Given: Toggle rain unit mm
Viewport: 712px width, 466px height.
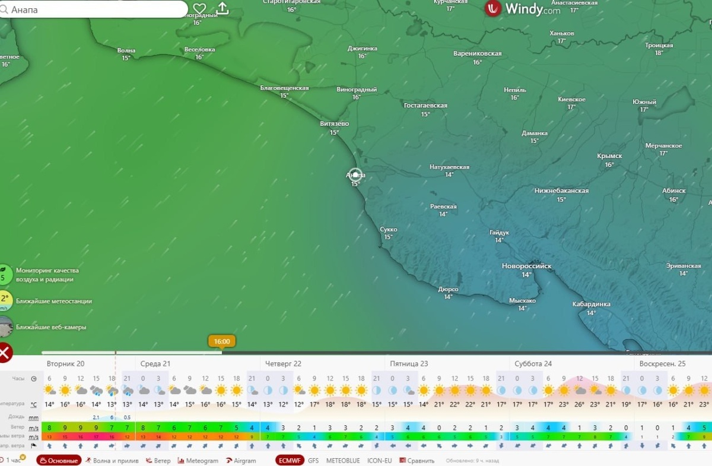Looking at the screenshot, I should pyautogui.click(x=34, y=418).
